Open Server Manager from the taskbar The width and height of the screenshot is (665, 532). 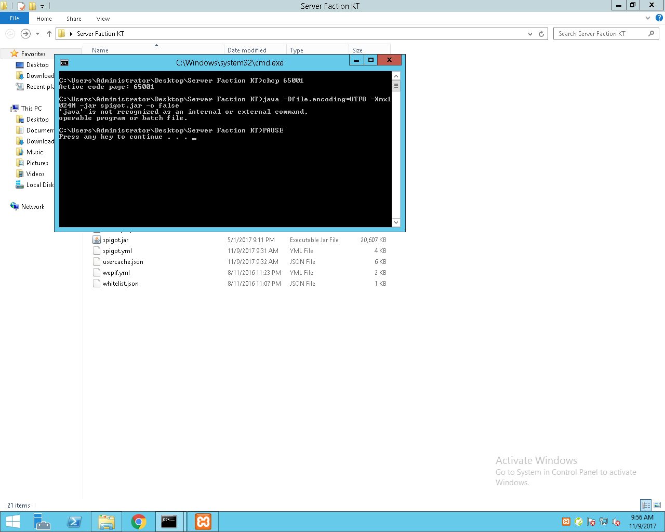coord(42,522)
